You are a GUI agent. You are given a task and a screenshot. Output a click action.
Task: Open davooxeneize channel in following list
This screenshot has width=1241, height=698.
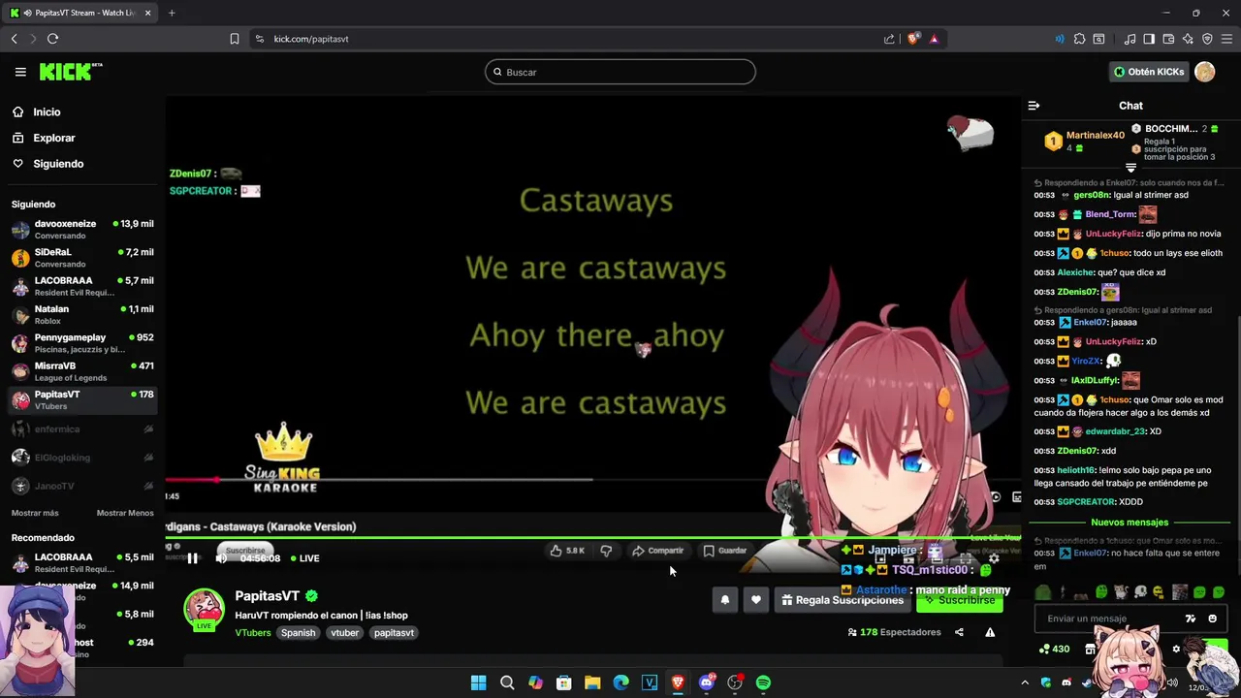[x=82, y=229]
